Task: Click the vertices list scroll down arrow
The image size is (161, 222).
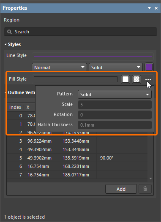Action: pos(150,179)
